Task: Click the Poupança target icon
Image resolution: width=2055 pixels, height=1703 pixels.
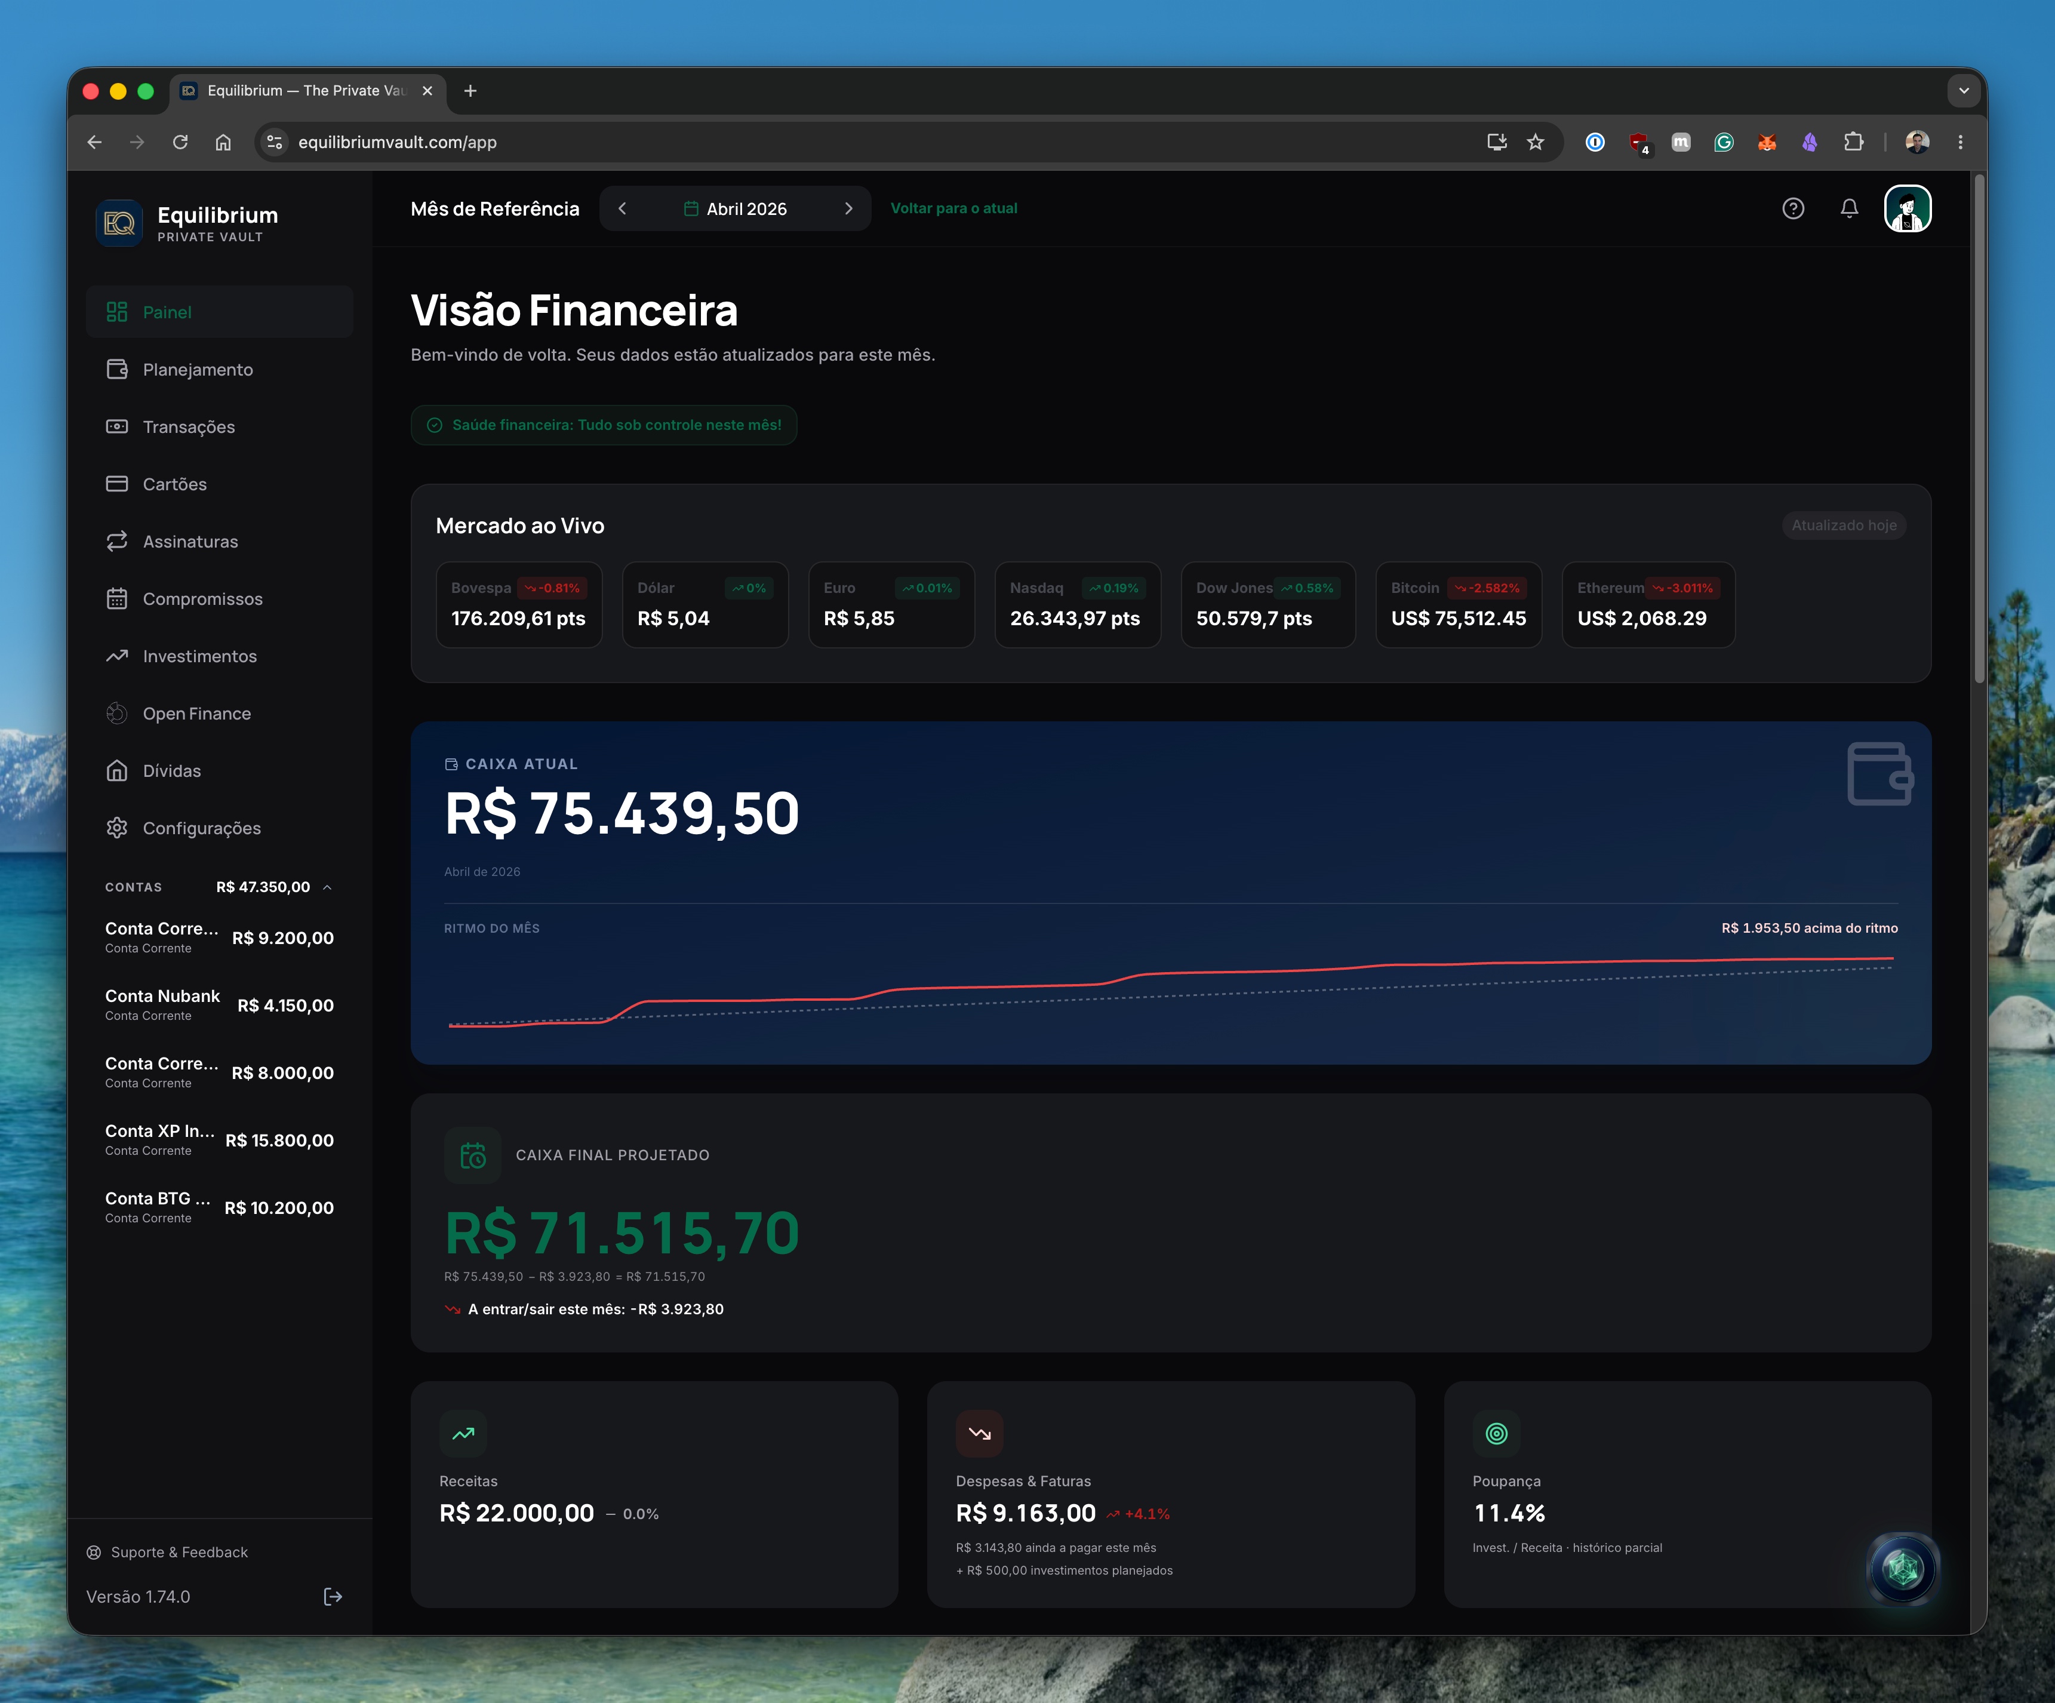Action: click(x=1496, y=1433)
